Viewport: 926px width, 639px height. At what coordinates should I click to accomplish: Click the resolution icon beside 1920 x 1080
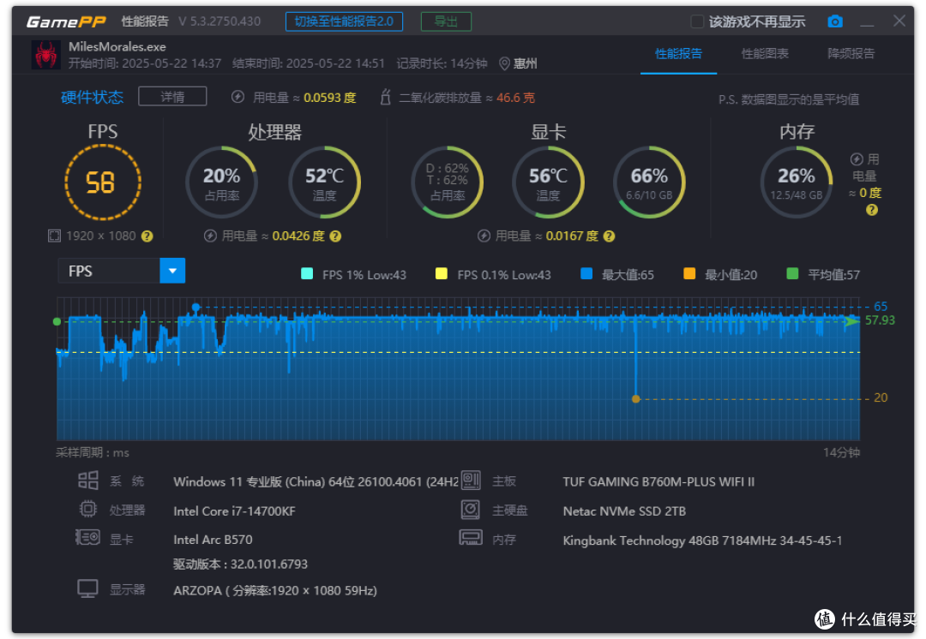pos(54,236)
